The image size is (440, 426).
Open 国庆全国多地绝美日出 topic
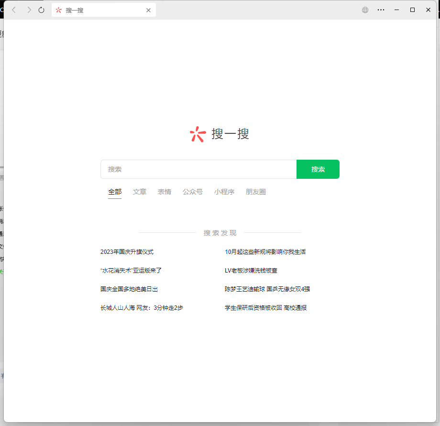tap(129, 289)
